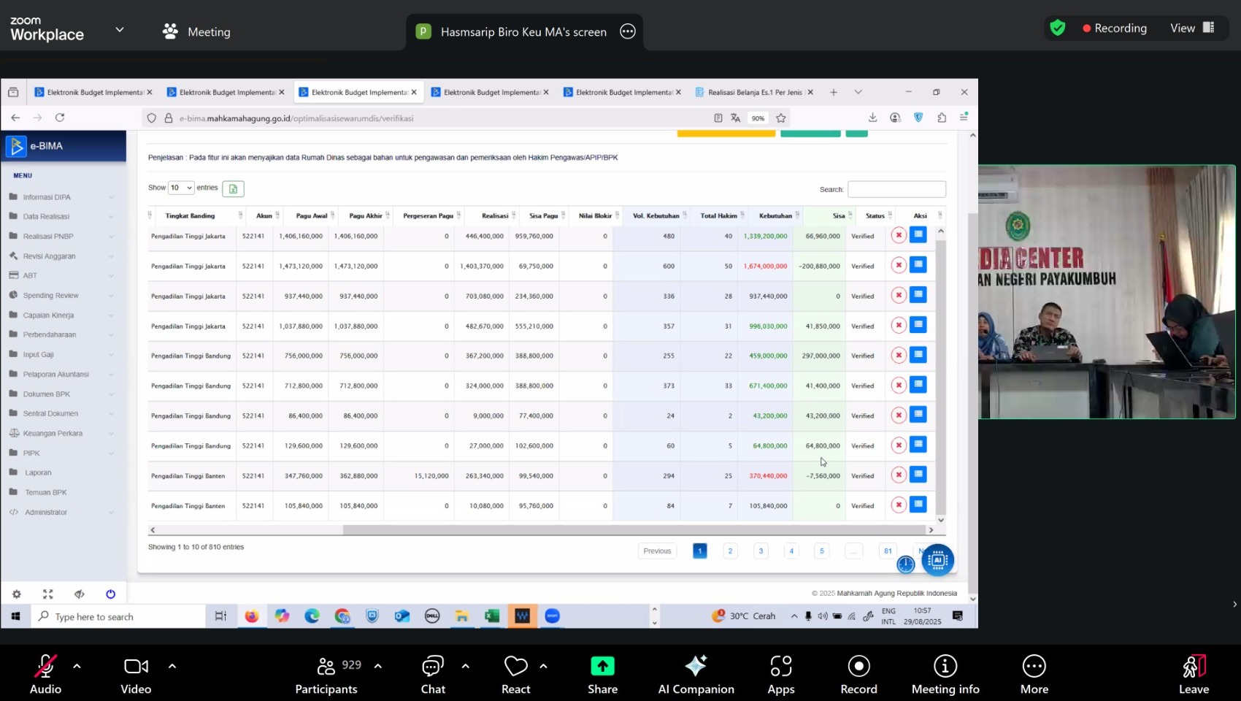Expand the audio options caret
Screen dimensions: 1241x701
(x=77, y=666)
